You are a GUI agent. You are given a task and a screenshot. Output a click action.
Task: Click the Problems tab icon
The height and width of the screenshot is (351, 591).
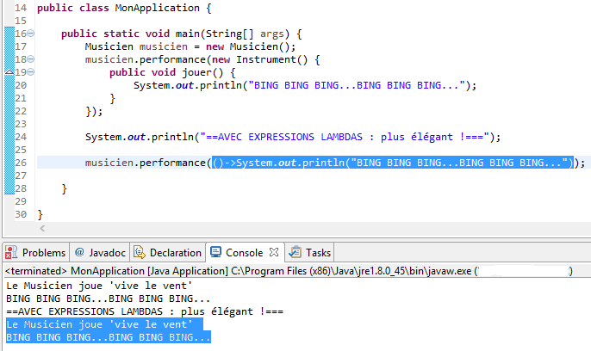tap(12, 253)
